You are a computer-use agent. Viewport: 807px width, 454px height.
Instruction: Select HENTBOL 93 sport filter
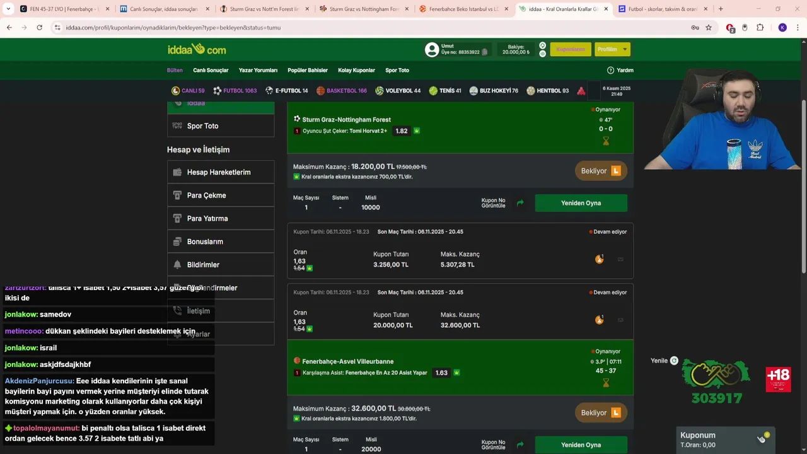[548, 91]
